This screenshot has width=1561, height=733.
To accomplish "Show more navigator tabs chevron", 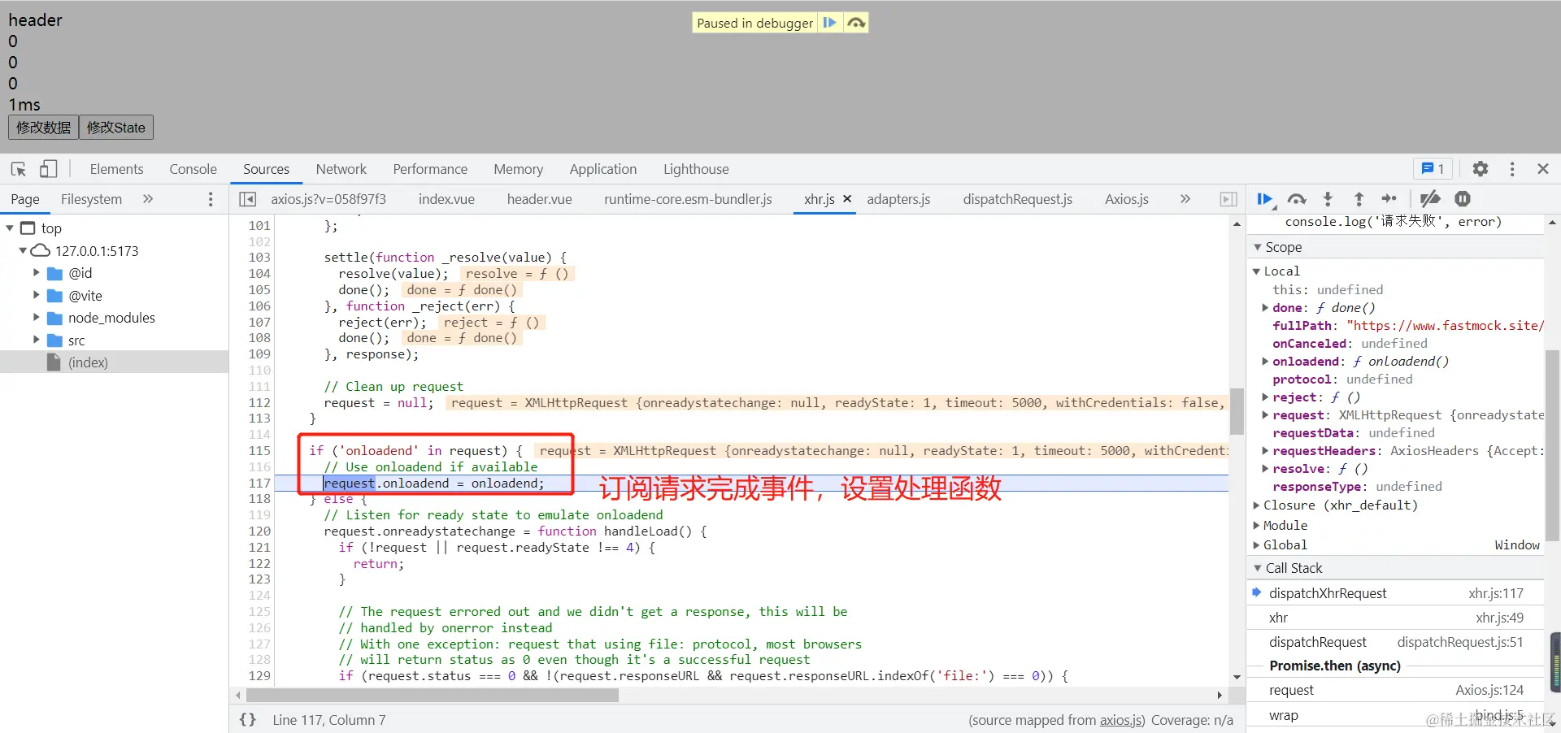I will coord(148,199).
